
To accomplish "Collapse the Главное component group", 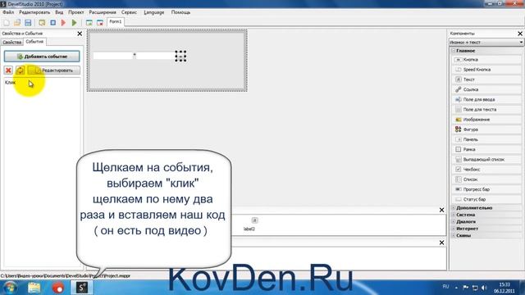I will pos(454,51).
